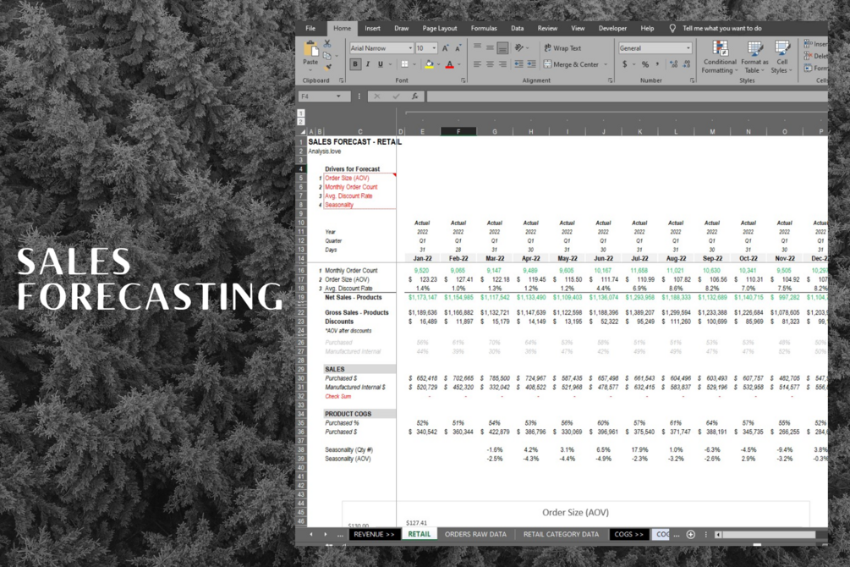
Task: Open the ORDERS RAW DATA sheet tab
Action: tap(475, 535)
